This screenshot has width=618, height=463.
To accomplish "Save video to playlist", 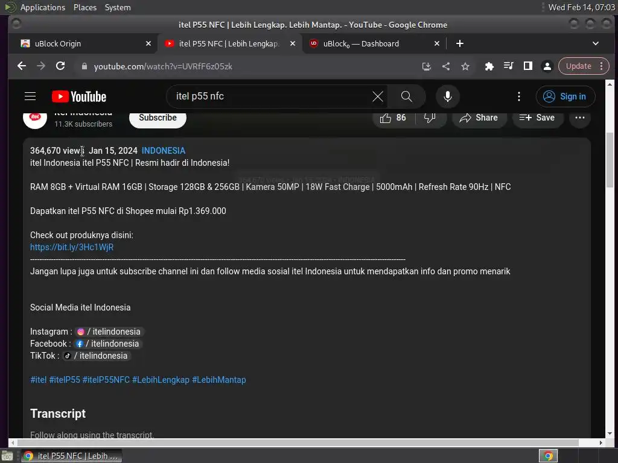I will [x=538, y=118].
